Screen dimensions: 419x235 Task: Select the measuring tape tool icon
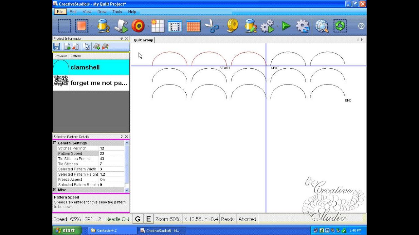pyautogui.click(x=233, y=26)
